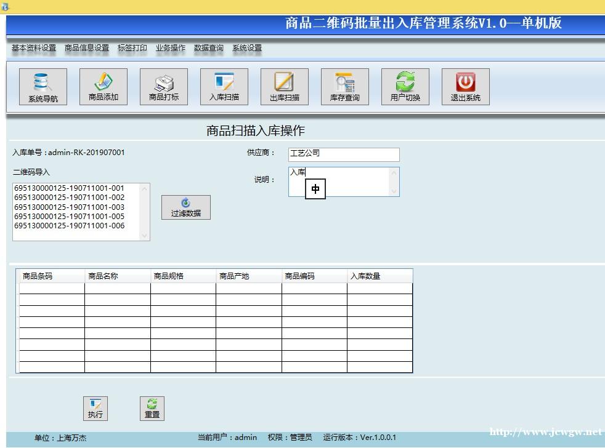The height and width of the screenshot is (448, 605).
Task: Click the 退出系统 power icon
Action: pyautogui.click(x=466, y=87)
